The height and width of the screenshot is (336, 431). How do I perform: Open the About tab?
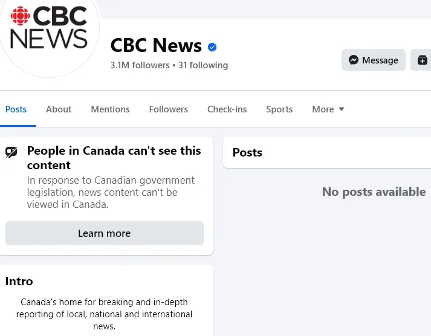coord(59,109)
